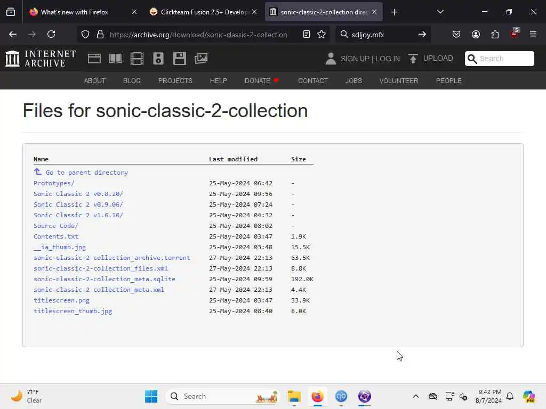
Task: Open File Explorer from the taskbar
Action: (x=294, y=396)
